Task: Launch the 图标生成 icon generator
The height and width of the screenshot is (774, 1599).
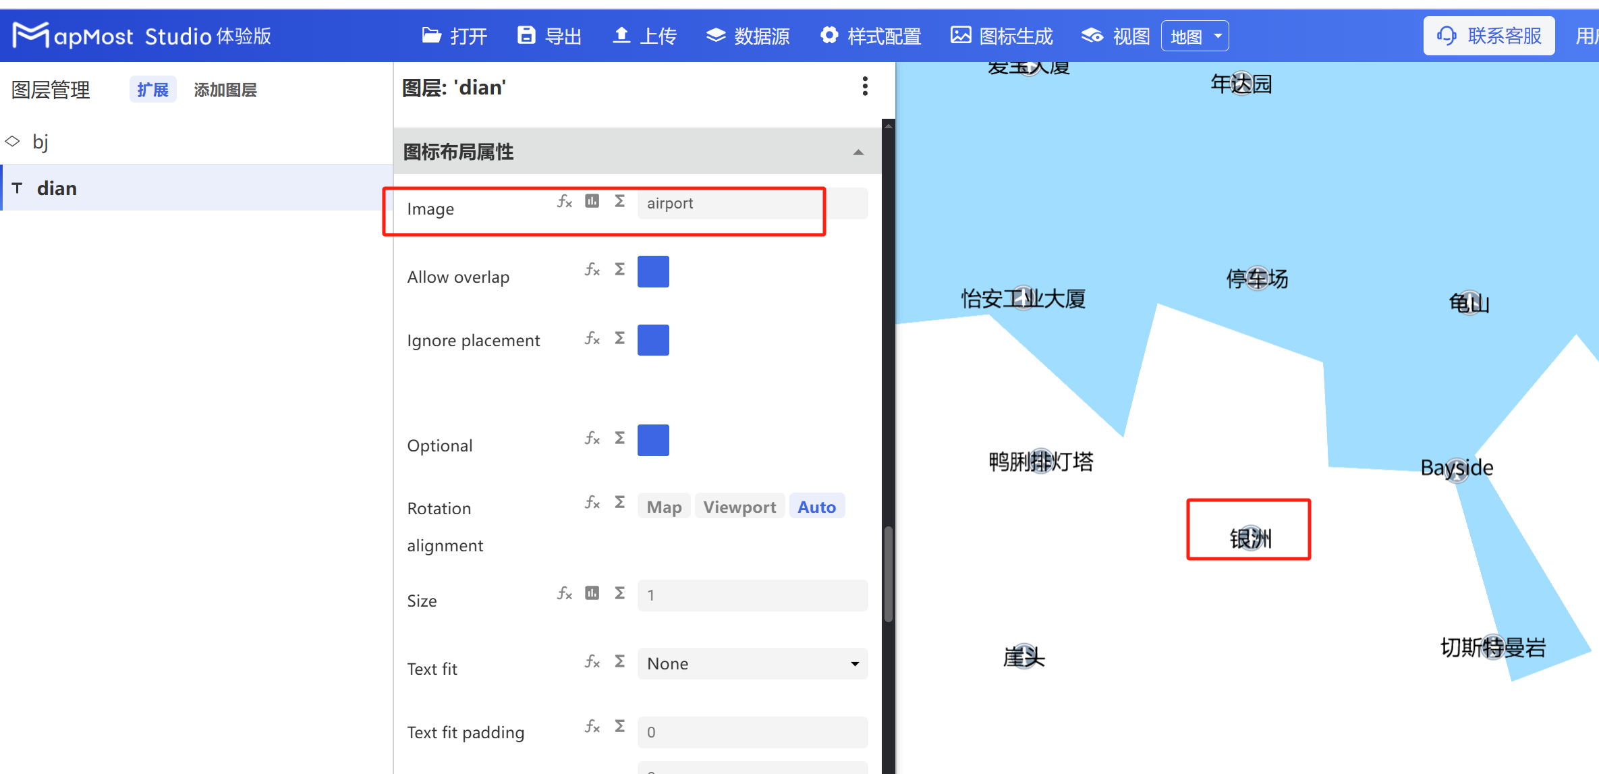Action: point(1001,35)
